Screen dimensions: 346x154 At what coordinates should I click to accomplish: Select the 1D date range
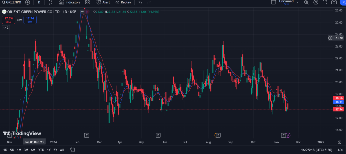(x=5, y=150)
